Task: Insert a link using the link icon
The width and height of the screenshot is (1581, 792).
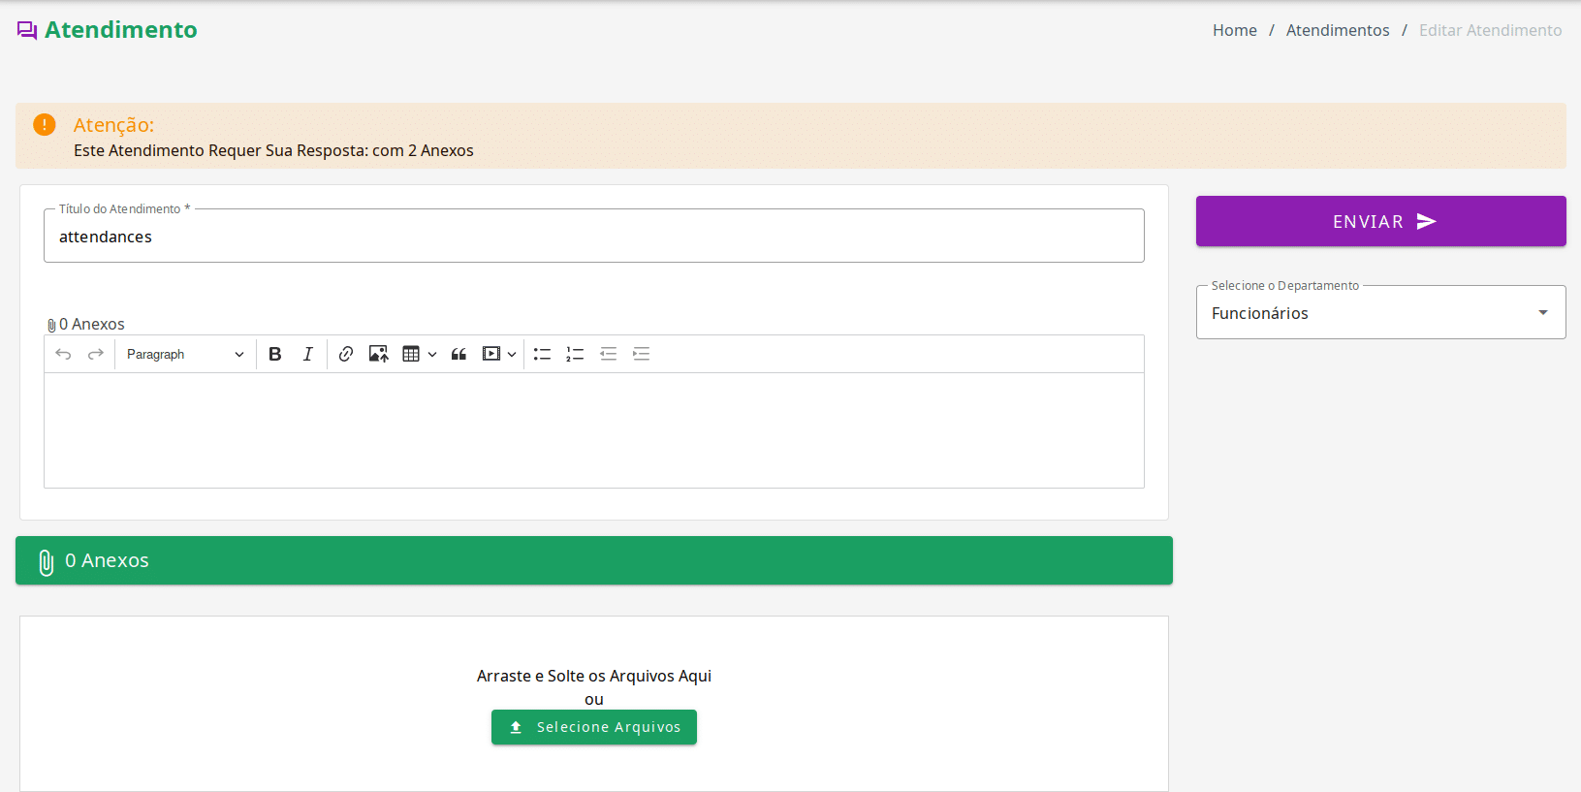Action: click(x=346, y=354)
